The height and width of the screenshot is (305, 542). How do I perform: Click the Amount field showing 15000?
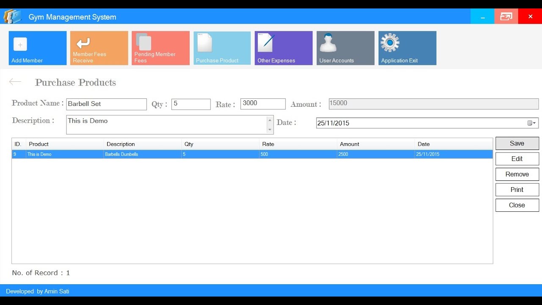[x=434, y=104]
